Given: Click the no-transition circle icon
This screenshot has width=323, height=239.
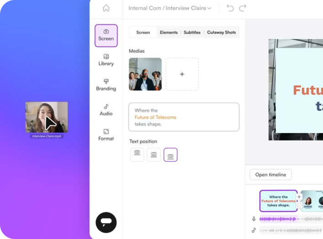Looking at the screenshot, I should point(299,205).
